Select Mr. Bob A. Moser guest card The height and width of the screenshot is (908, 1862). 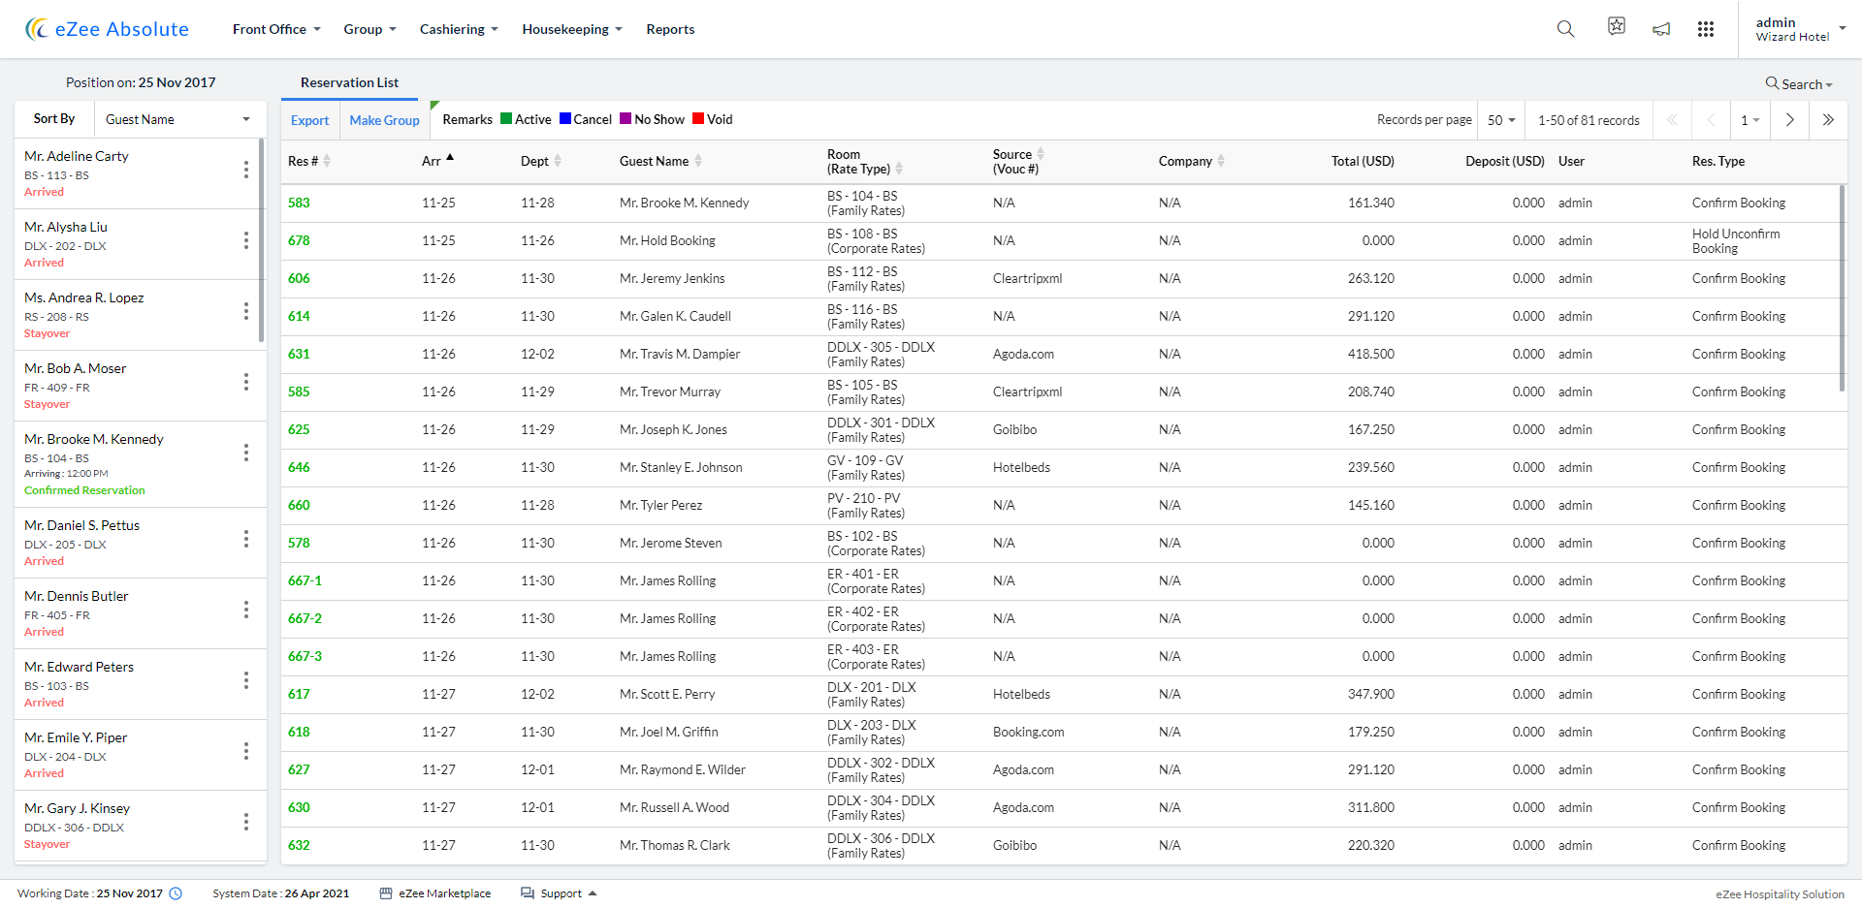[141, 386]
